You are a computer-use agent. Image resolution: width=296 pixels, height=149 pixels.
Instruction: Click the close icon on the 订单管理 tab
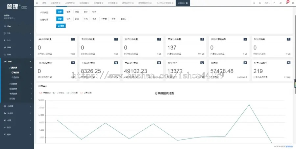[60, 3]
